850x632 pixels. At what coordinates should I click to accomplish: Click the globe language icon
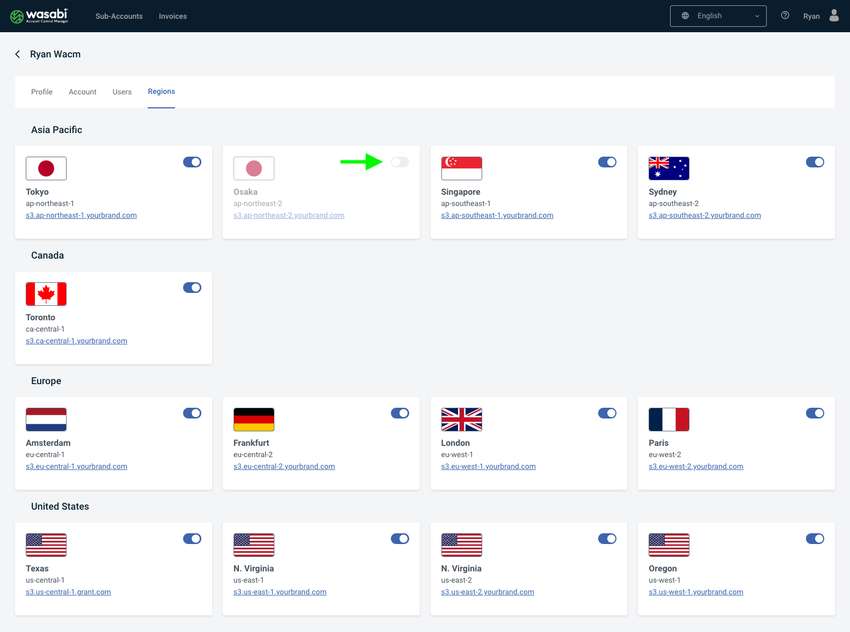point(685,16)
